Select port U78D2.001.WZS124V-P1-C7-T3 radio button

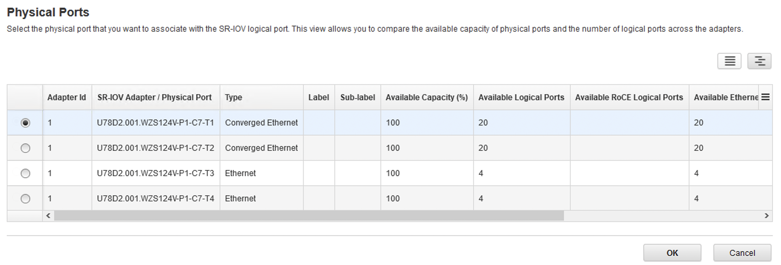pos(25,173)
